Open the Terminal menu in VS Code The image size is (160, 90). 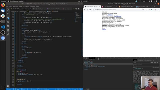[x=33, y=6]
